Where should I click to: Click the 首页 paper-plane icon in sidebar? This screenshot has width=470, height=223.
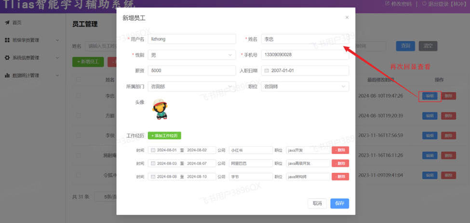pos(7,23)
